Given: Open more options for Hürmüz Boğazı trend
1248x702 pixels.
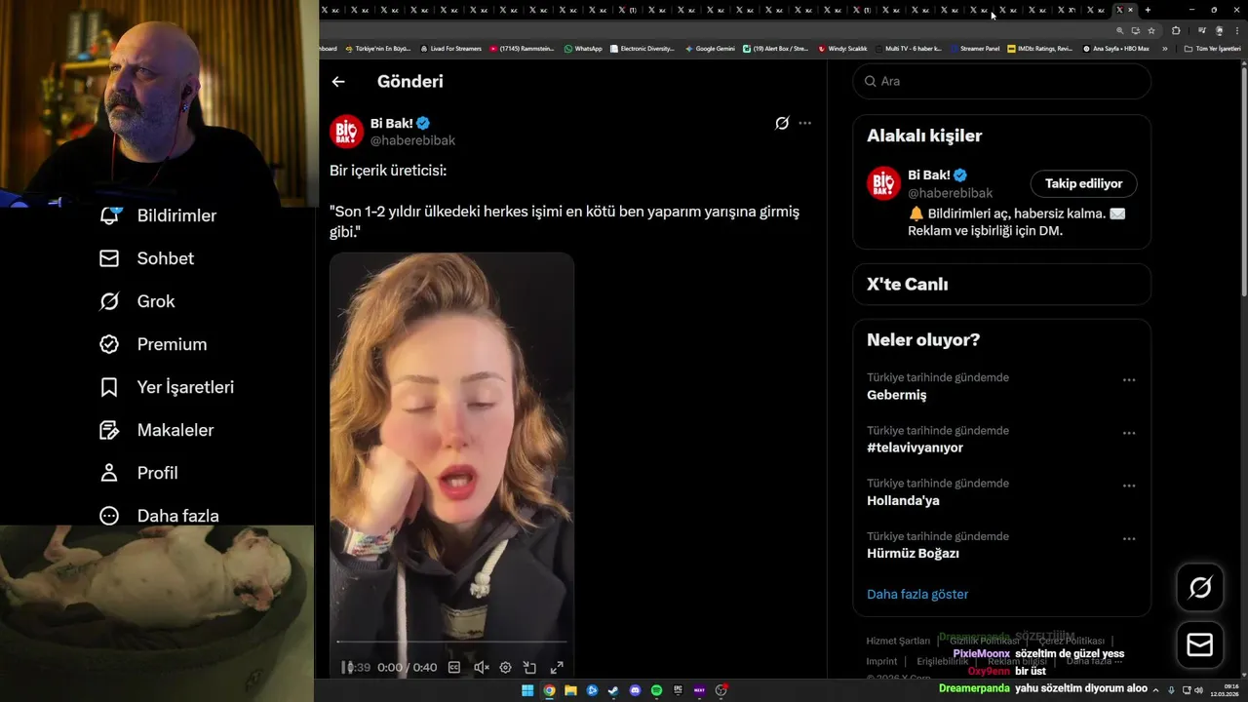Looking at the screenshot, I should coord(1129,538).
